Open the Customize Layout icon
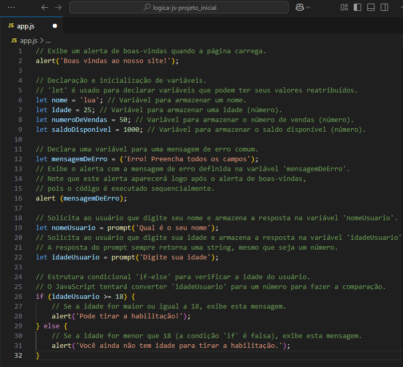 [x=344, y=7]
